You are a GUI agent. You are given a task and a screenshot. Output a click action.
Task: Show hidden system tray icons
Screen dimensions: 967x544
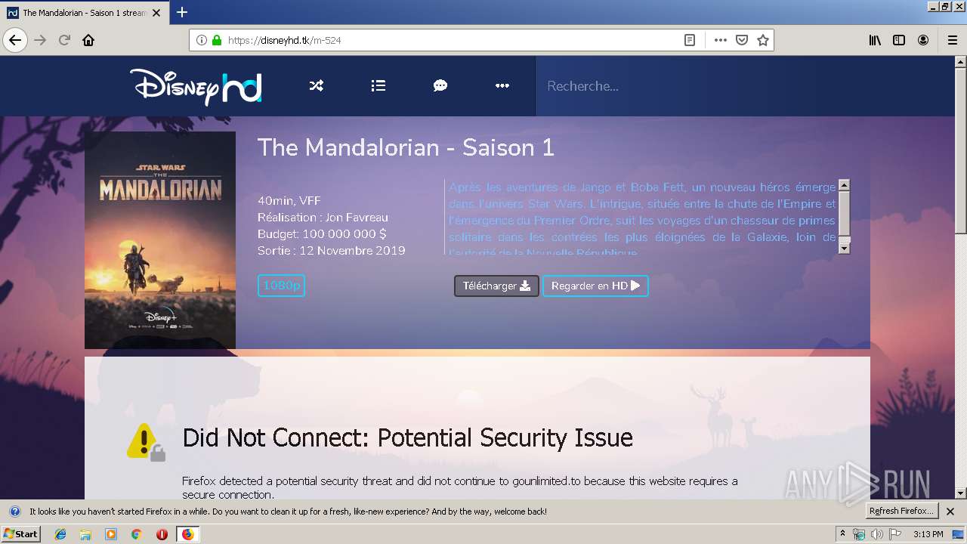pyautogui.click(x=843, y=534)
